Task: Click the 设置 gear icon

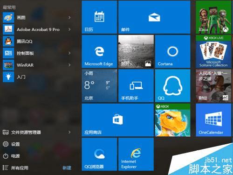Action: click(6, 144)
